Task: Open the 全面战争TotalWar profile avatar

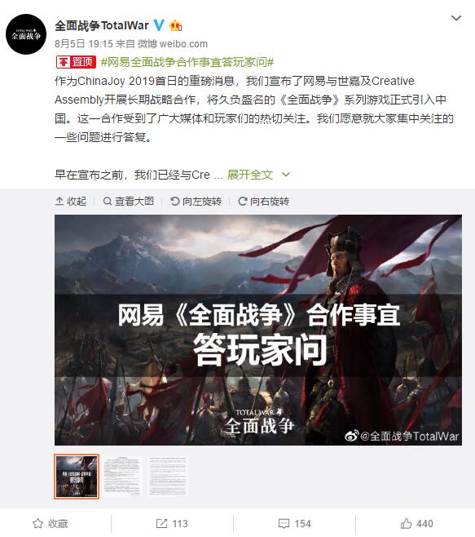Action: point(26,34)
